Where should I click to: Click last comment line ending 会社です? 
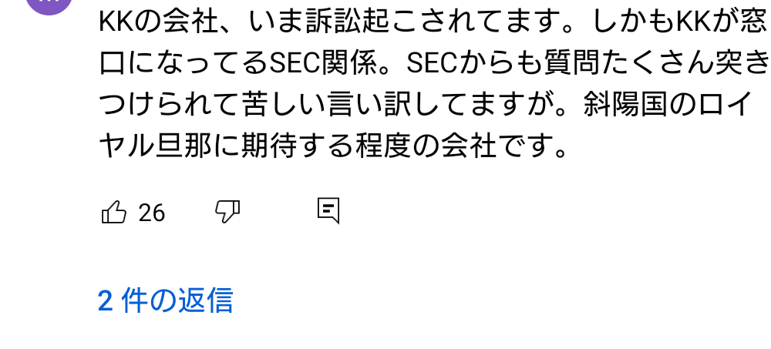click(x=333, y=146)
